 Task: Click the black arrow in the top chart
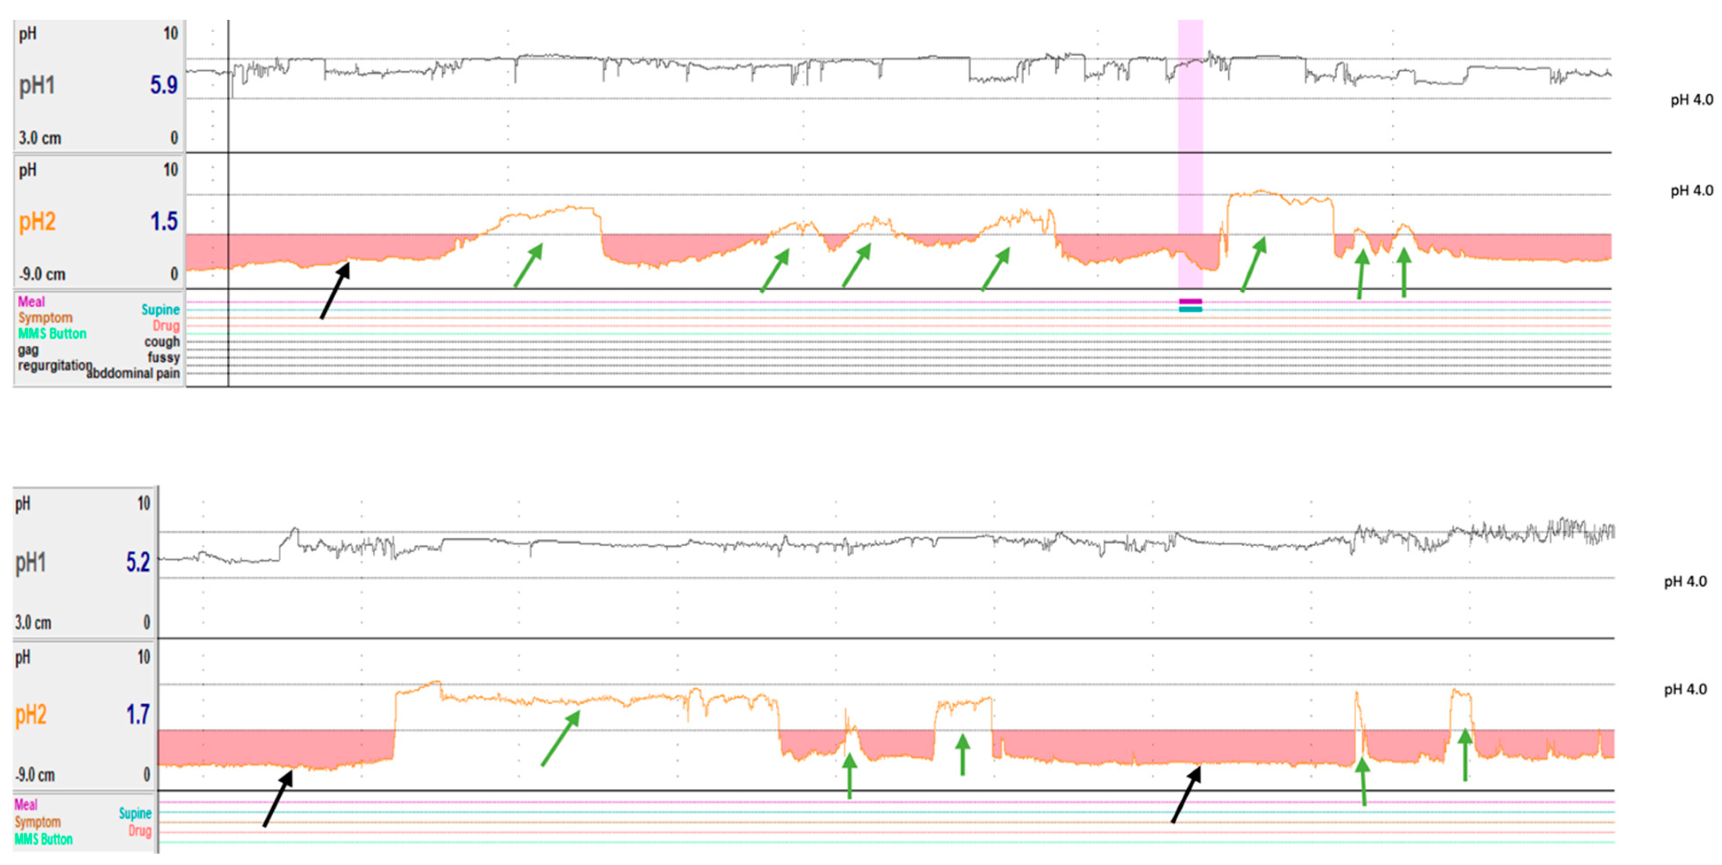335,291
